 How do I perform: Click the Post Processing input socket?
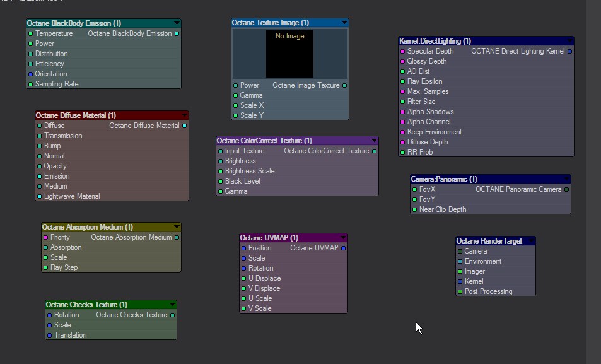point(460,291)
